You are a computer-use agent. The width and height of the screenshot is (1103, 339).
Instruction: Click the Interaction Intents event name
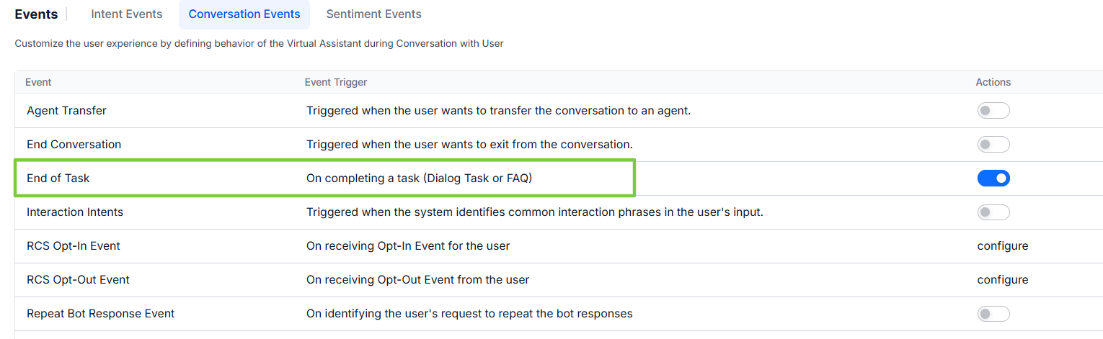[x=75, y=212]
